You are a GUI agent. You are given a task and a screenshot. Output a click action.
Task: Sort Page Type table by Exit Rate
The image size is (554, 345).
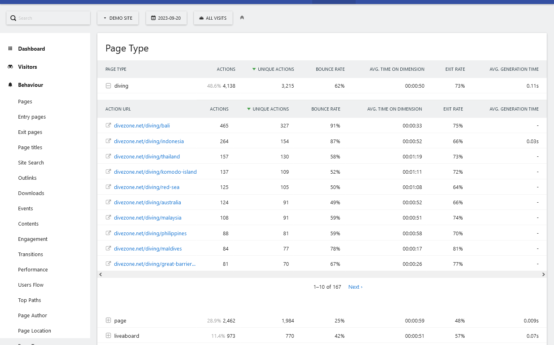455,69
